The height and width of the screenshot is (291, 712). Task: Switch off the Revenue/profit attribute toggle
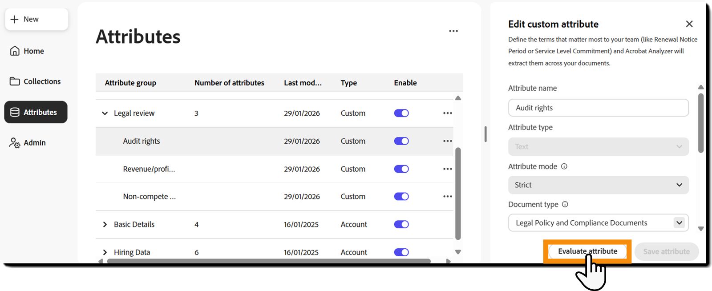tap(401, 169)
